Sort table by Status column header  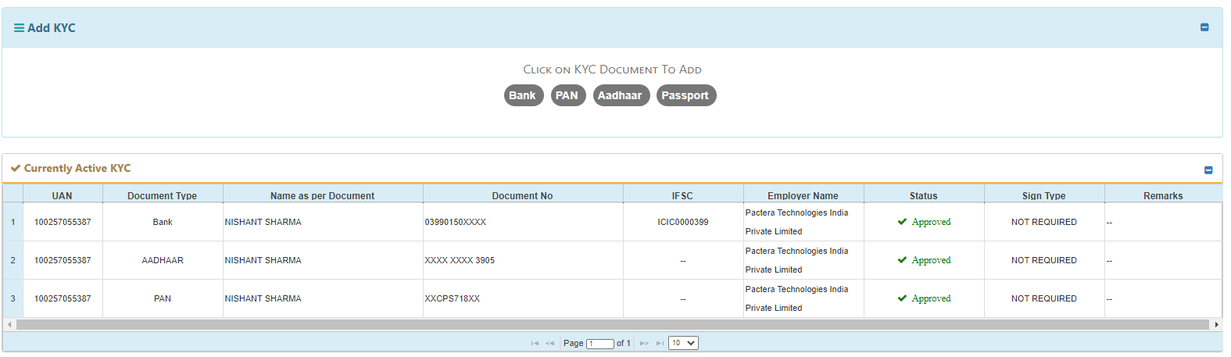(923, 195)
